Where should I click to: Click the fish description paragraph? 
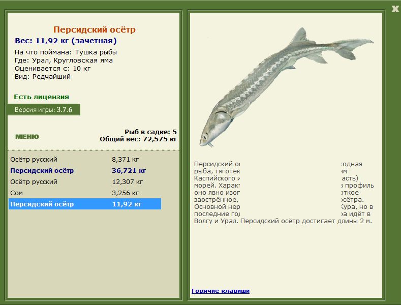(x=284, y=193)
